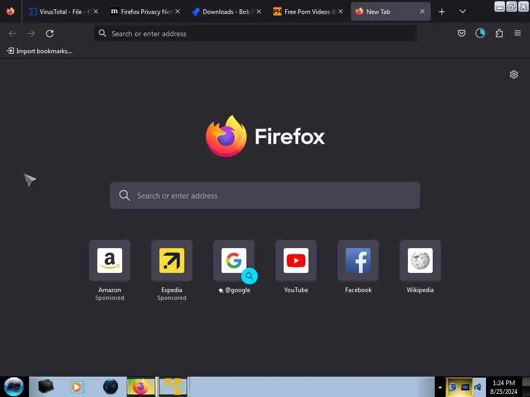
Task: Close the VirusTotal tab
Action: point(96,11)
